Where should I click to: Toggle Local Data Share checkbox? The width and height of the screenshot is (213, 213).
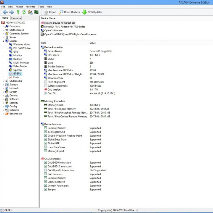45,147
